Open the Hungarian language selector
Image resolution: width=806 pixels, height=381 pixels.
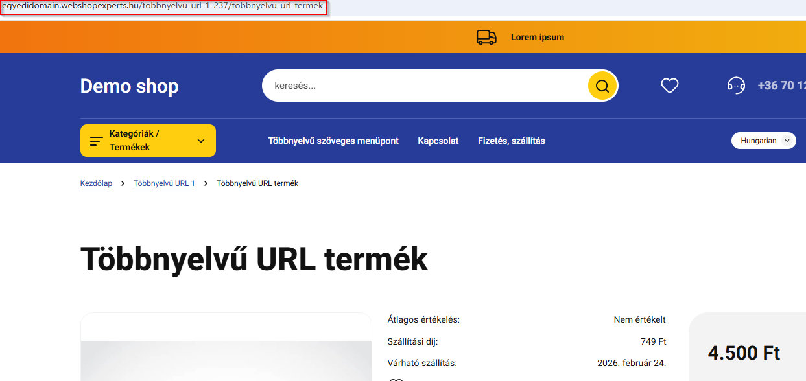(x=763, y=141)
